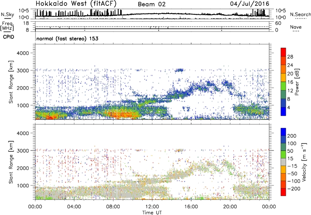The height and width of the screenshot is (215, 311).
Task: Click the '200' velocity colorbar tick
Action: (x=292, y=136)
